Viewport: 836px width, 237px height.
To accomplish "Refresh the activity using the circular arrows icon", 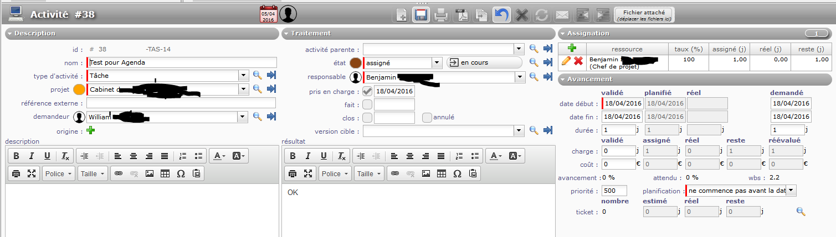I will coord(541,15).
